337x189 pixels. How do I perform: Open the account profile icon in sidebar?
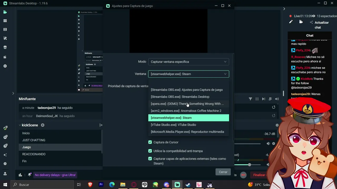point(5,174)
